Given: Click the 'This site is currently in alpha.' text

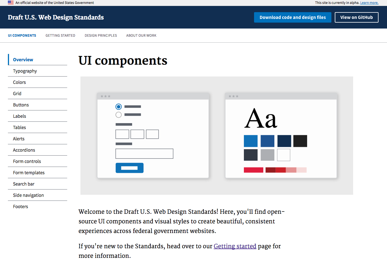Looking at the screenshot, I should (337, 3).
